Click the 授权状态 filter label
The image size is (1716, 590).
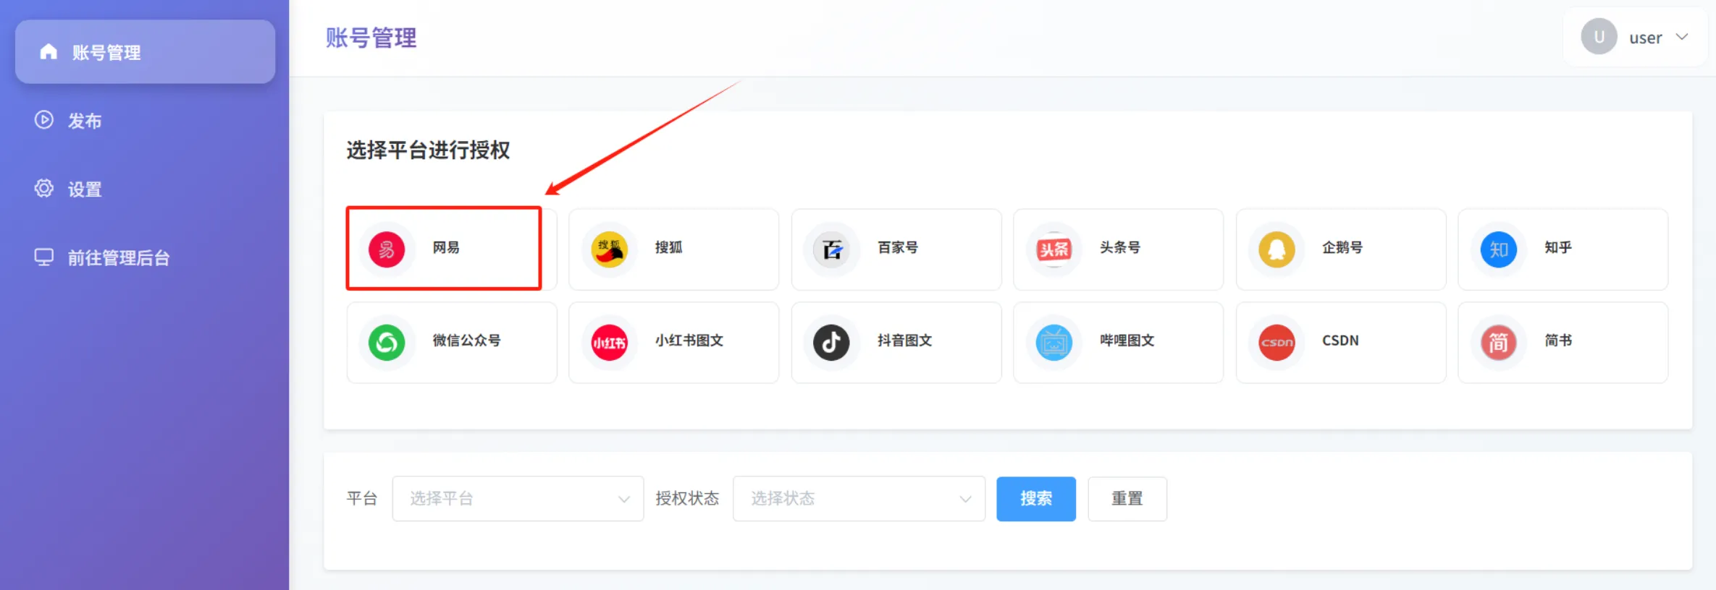pos(687,498)
